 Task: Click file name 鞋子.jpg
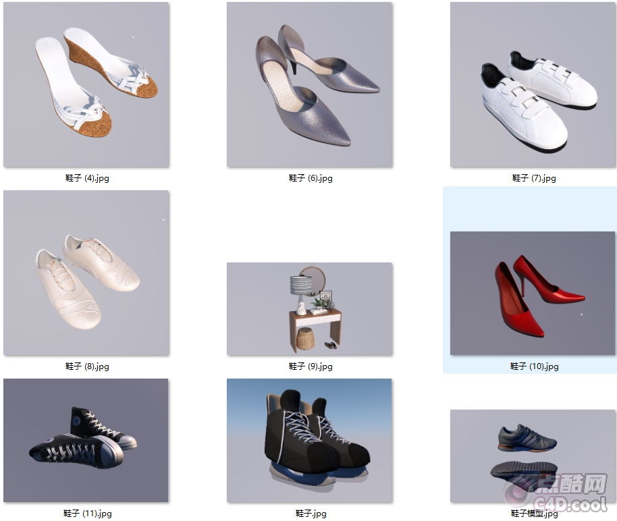[311, 513]
